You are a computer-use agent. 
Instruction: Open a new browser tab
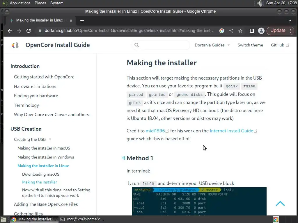coord(82,21)
